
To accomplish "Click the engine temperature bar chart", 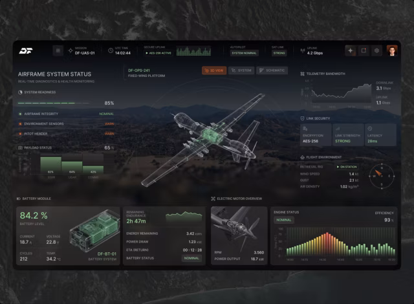I will [341, 243].
